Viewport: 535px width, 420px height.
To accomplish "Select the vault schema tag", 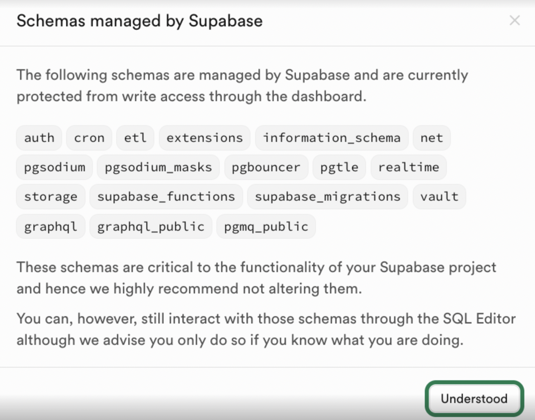I will (x=439, y=197).
